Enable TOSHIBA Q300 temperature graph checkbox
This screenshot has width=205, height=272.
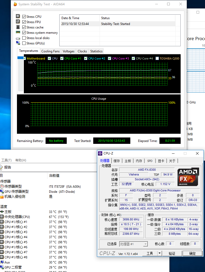157,58
